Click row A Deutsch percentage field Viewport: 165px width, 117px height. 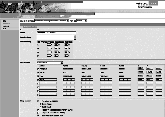point(49,45)
